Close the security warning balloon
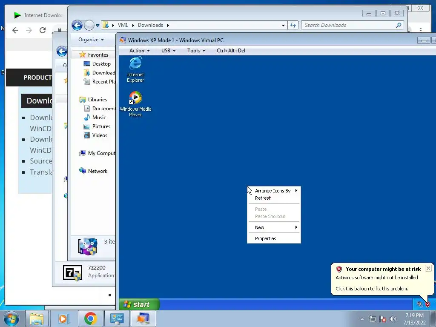Image resolution: width=436 pixels, height=327 pixels. [x=428, y=268]
